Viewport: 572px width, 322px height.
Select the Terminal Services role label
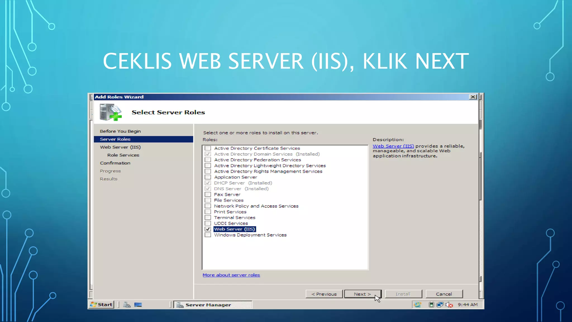[235, 217]
